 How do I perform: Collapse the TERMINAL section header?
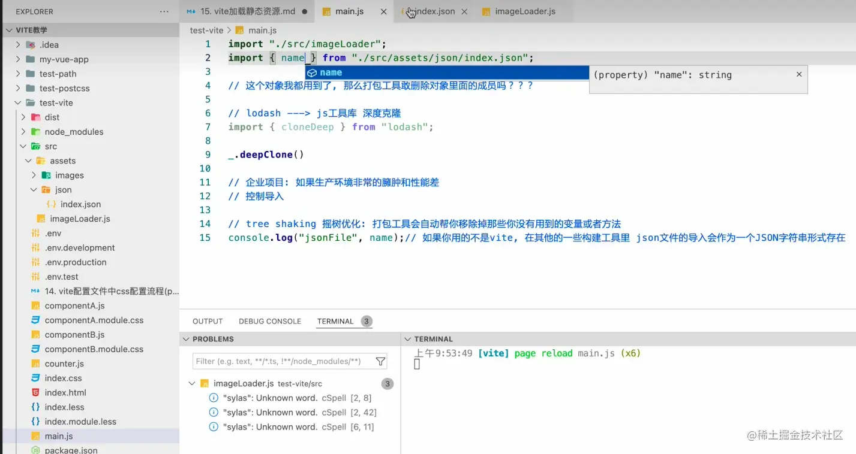(408, 339)
